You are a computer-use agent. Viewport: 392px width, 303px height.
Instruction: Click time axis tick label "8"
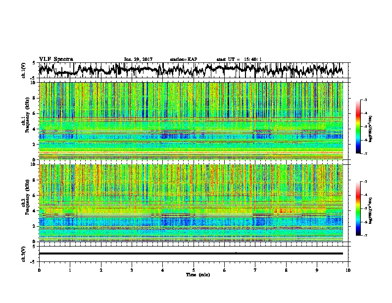tap(286, 270)
